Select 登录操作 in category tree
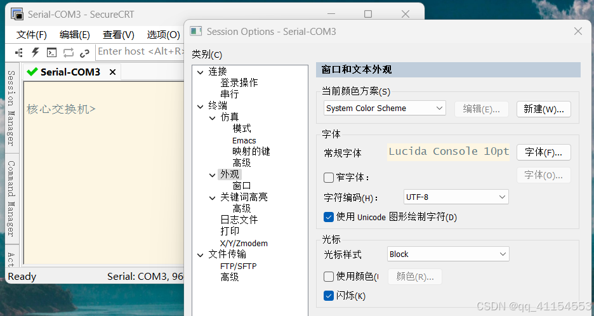 [x=239, y=82]
